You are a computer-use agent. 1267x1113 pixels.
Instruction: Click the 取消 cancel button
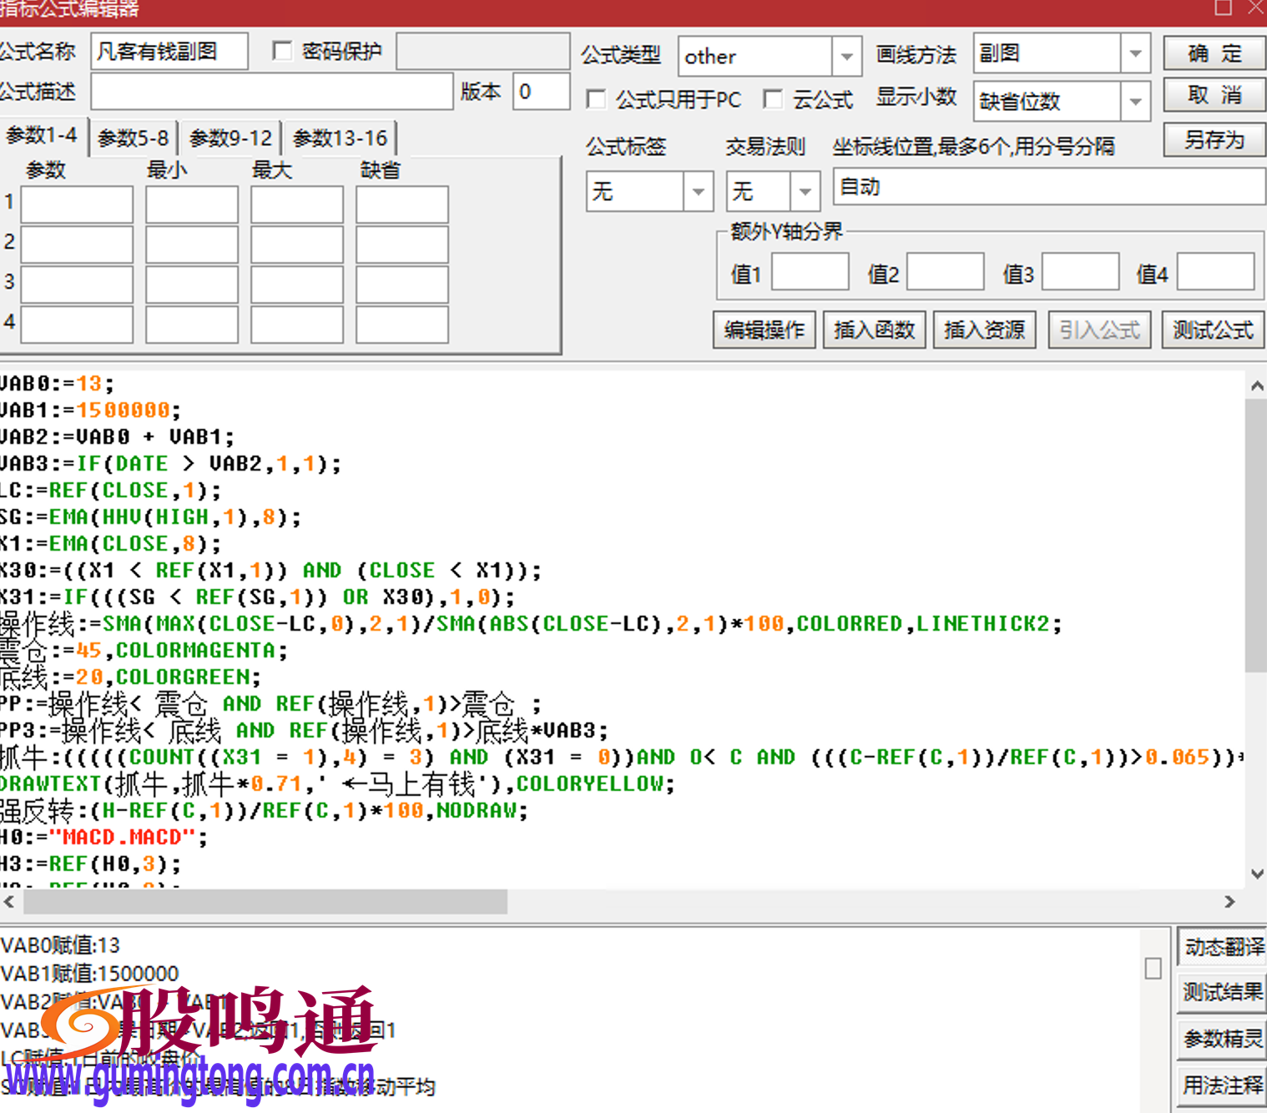1213,94
